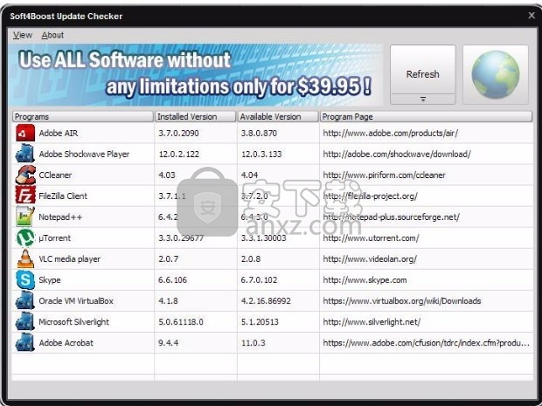The height and width of the screenshot is (406, 542).
Task: Click the Adobe Acrobat icon
Action: pyautogui.click(x=25, y=343)
